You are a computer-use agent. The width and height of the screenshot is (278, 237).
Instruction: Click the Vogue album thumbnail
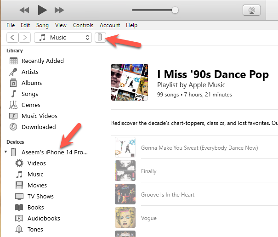coord(125,217)
